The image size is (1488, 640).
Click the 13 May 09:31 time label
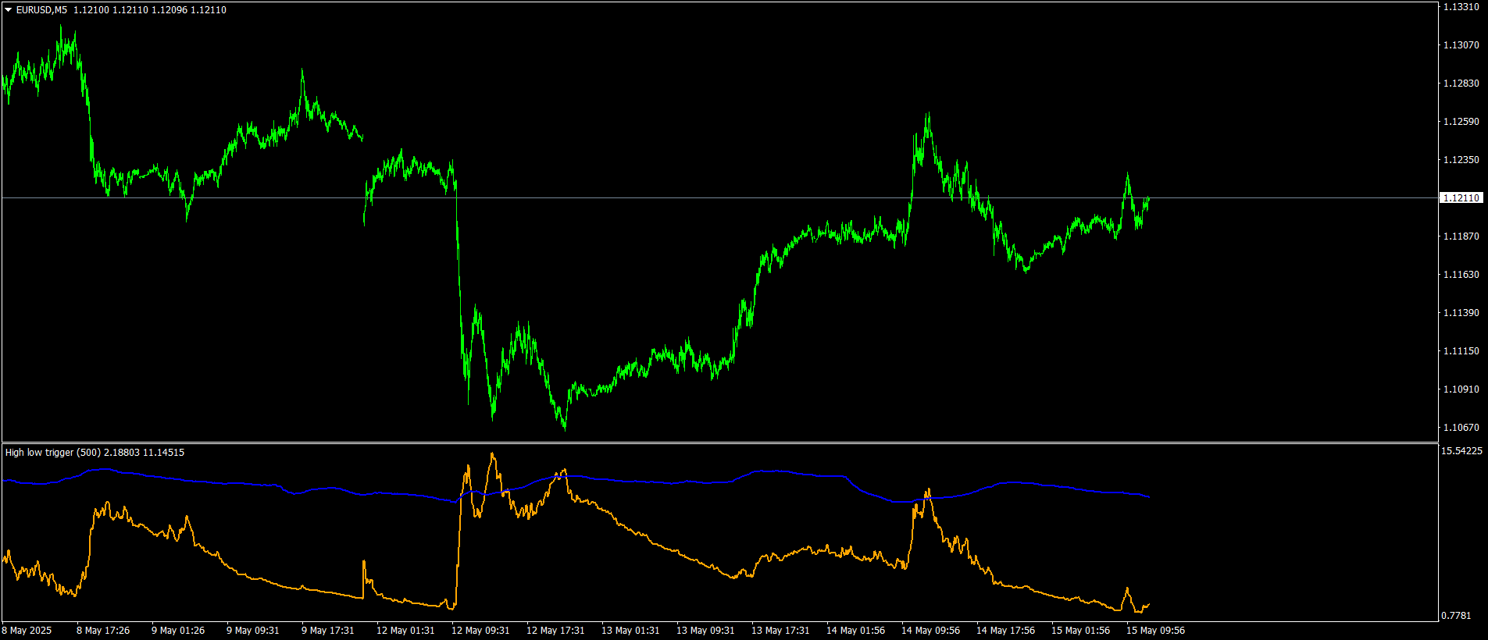(705, 631)
